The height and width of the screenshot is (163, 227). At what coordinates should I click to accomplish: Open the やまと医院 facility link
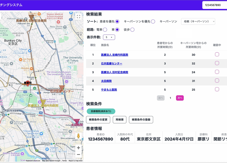click(x=109, y=90)
